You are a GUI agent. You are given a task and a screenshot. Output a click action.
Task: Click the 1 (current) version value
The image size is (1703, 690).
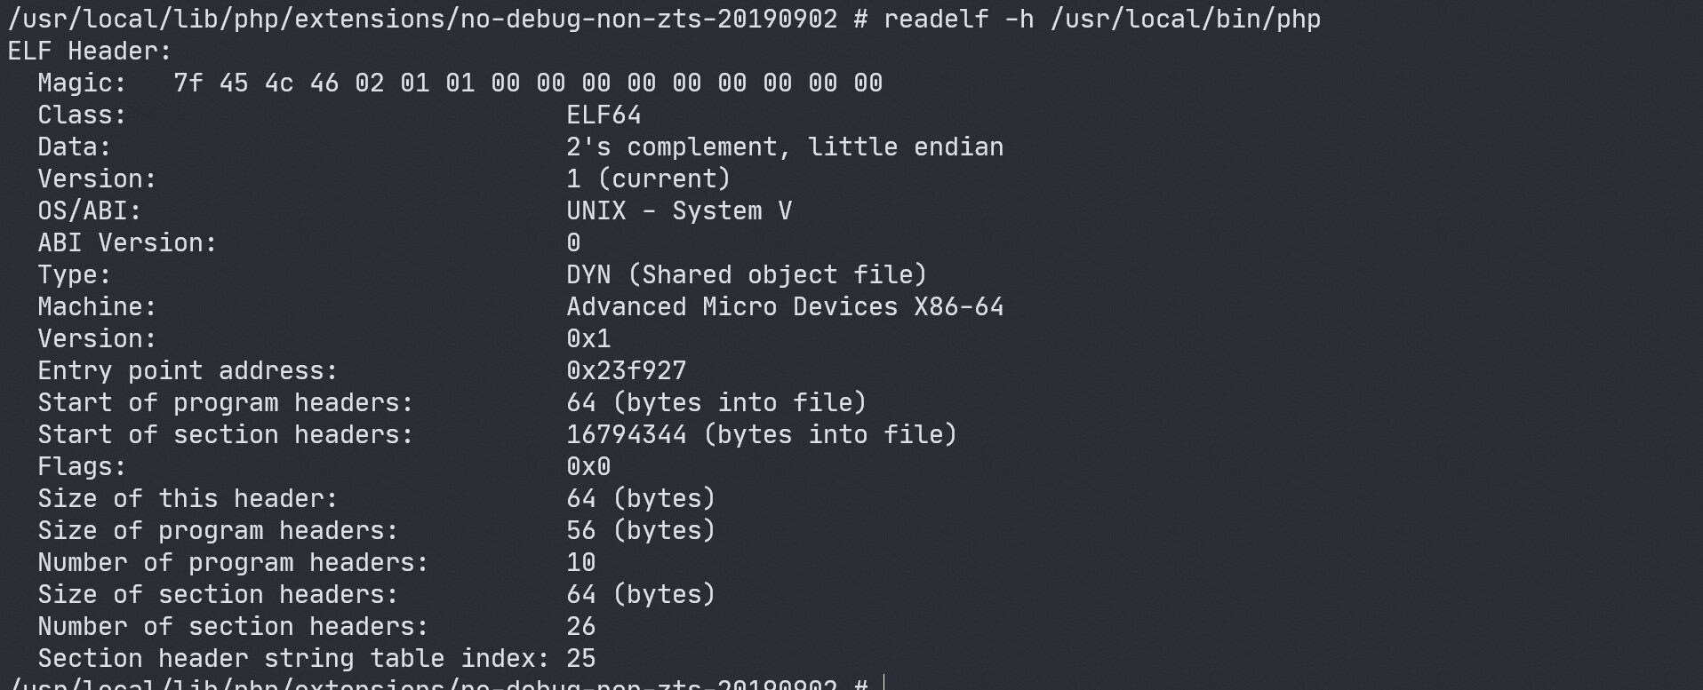[649, 178]
